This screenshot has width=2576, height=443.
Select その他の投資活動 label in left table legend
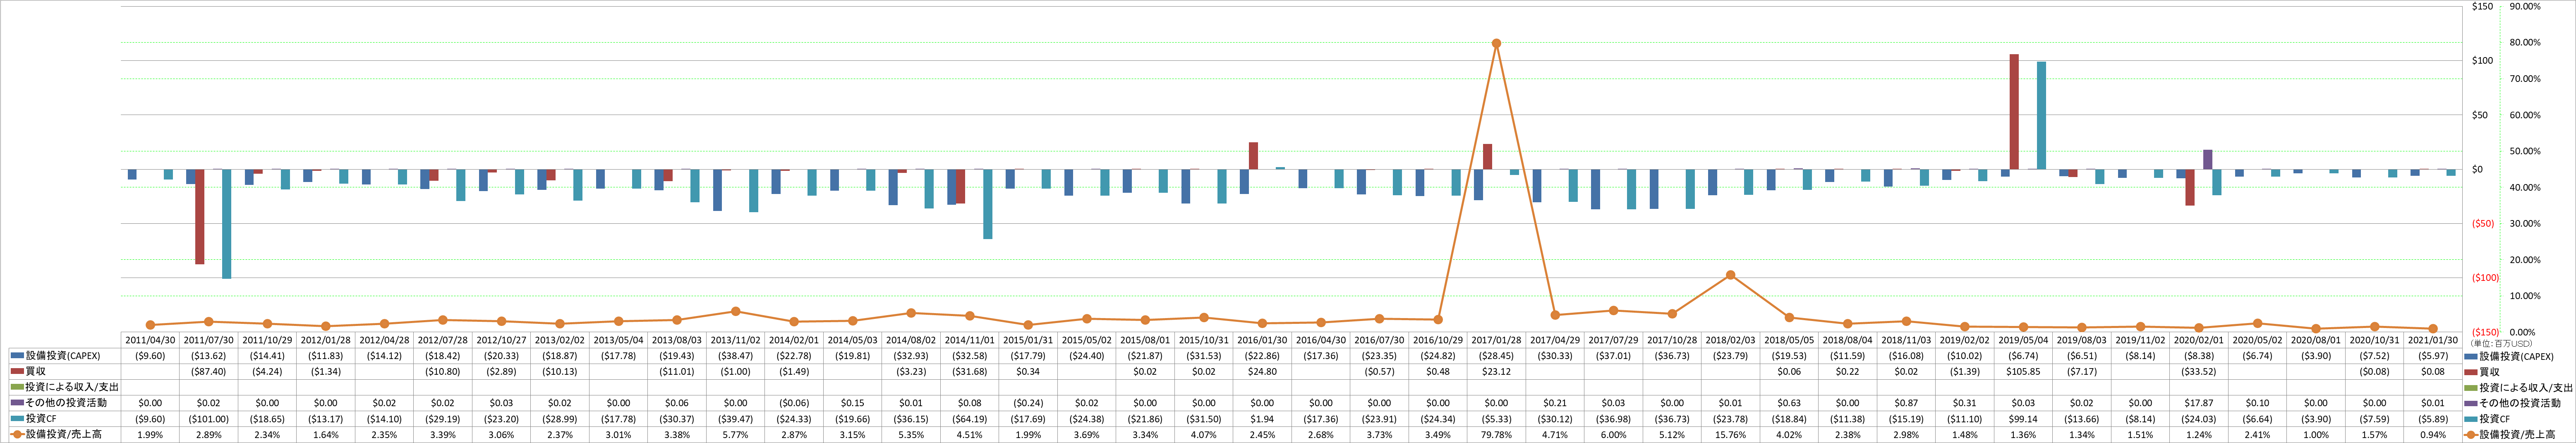(66, 403)
